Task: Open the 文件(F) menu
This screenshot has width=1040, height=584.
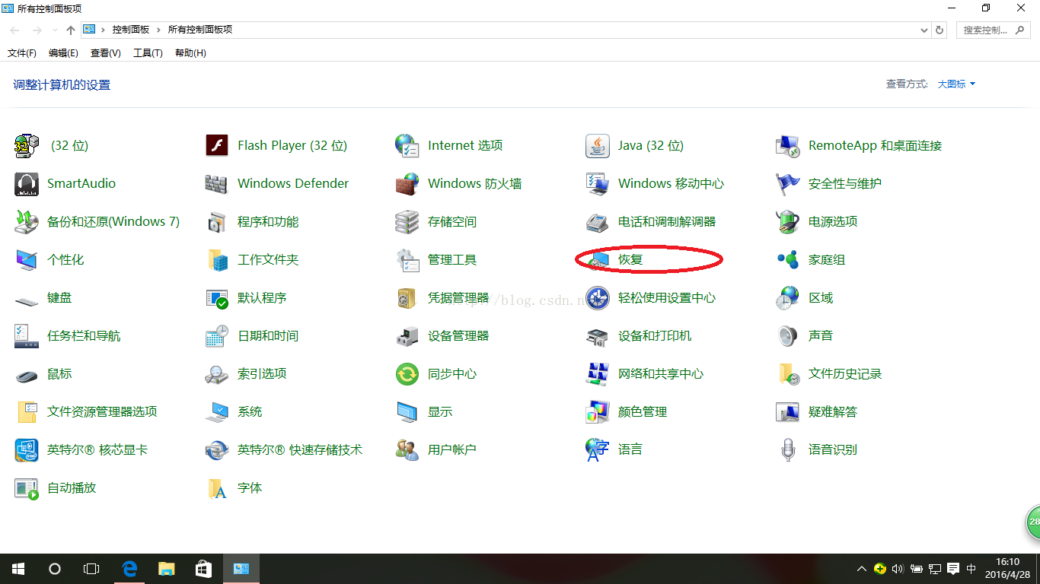Action: coord(22,52)
